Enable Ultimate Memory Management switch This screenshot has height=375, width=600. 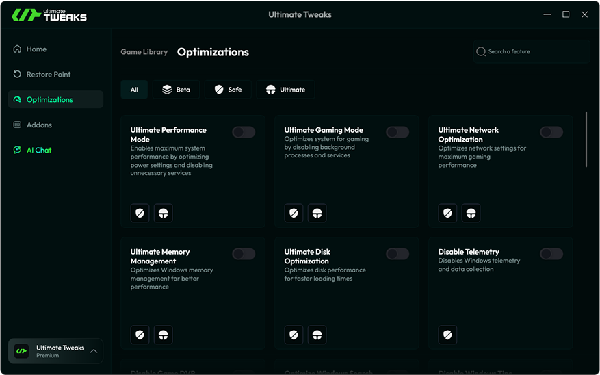click(244, 254)
